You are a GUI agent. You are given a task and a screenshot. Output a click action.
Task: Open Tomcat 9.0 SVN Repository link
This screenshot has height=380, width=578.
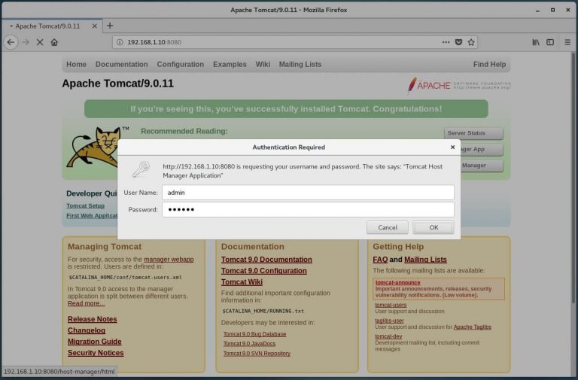coord(257,354)
